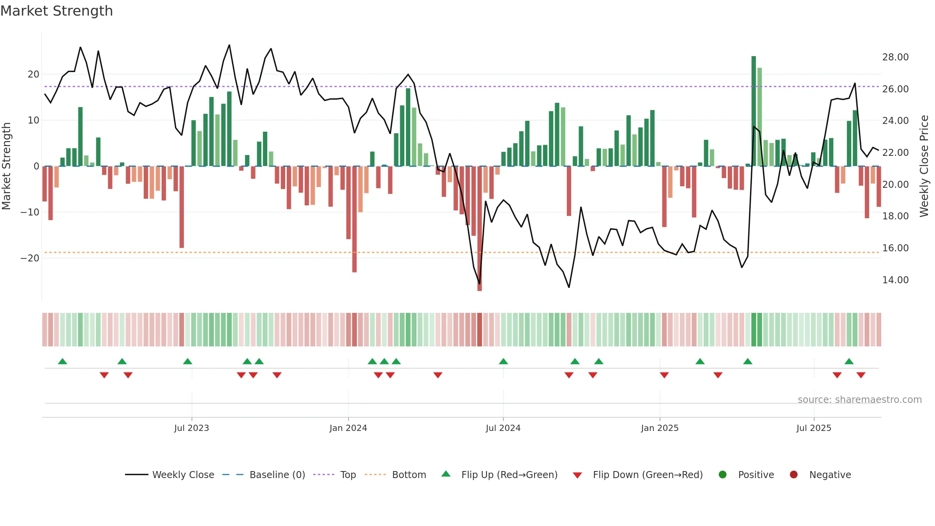Click the dark red Negative circle in the legend
This screenshot has height=526, width=935.
794,475
